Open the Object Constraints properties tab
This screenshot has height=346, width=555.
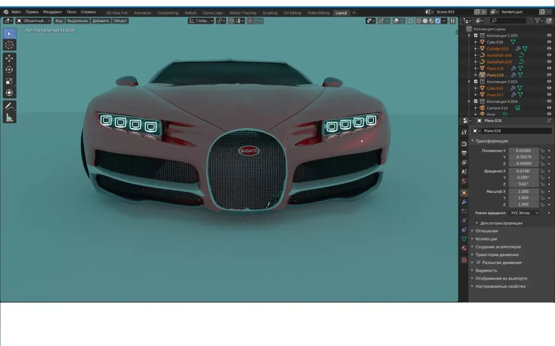pos(464,230)
